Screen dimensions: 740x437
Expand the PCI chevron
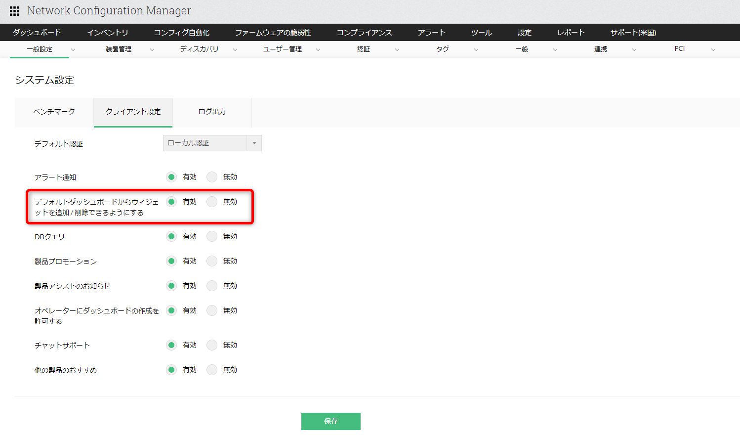click(713, 49)
